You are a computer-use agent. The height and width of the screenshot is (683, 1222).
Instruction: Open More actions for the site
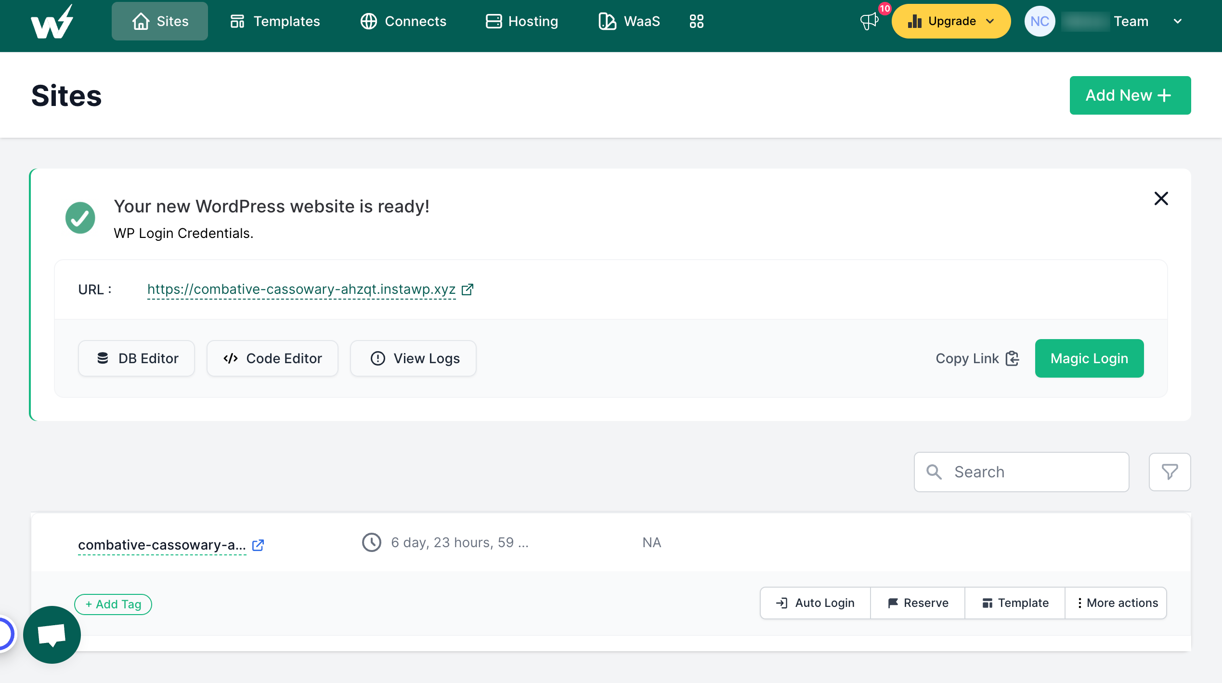pyautogui.click(x=1116, y=603)
